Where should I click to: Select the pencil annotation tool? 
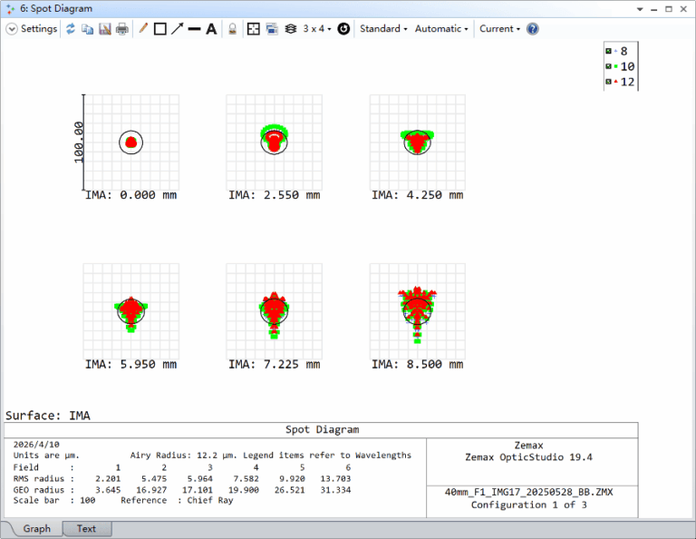[143, 29]
